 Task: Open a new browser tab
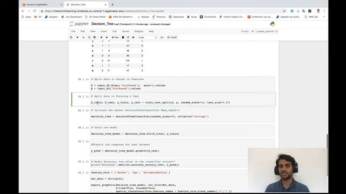pyautogui.click(x=112, y=4)
